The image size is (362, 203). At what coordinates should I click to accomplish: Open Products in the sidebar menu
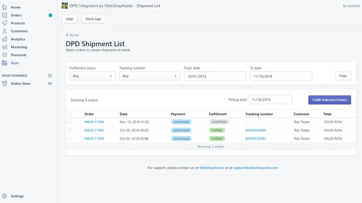pos(18,23)
